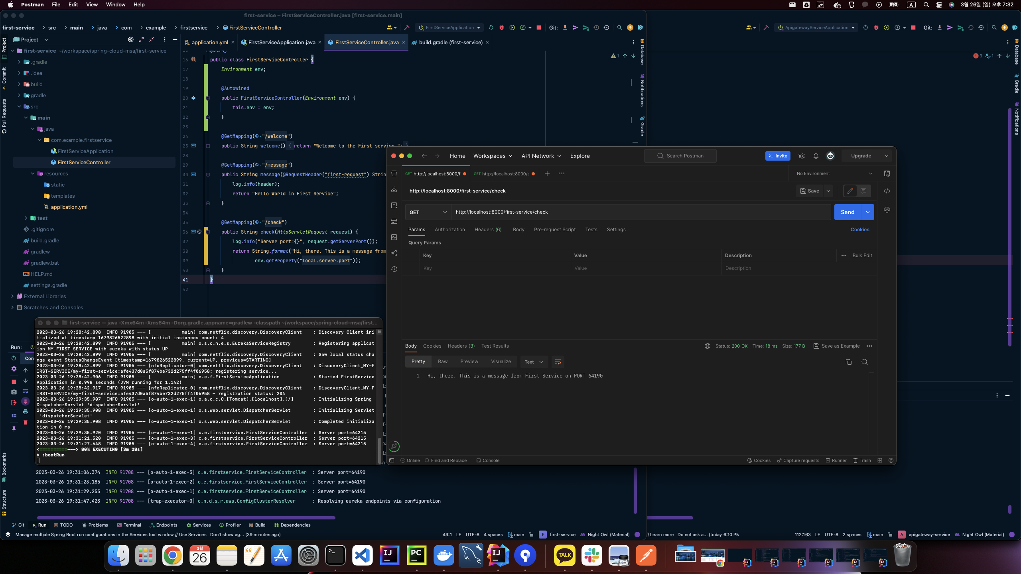Viewport: 1021px width, 574px height.
Task: Expand the test folder in project tree
Action: 26,218
